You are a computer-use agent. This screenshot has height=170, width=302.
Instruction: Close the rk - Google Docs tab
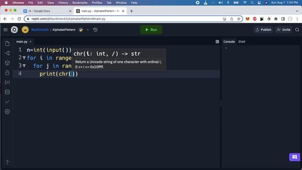[70, 11]
